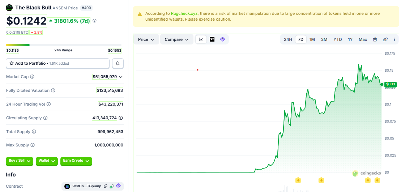405x192 pixels.
Task: Open the Fully Diluted Valuation info icon
Action: click(x=53, y=90)
